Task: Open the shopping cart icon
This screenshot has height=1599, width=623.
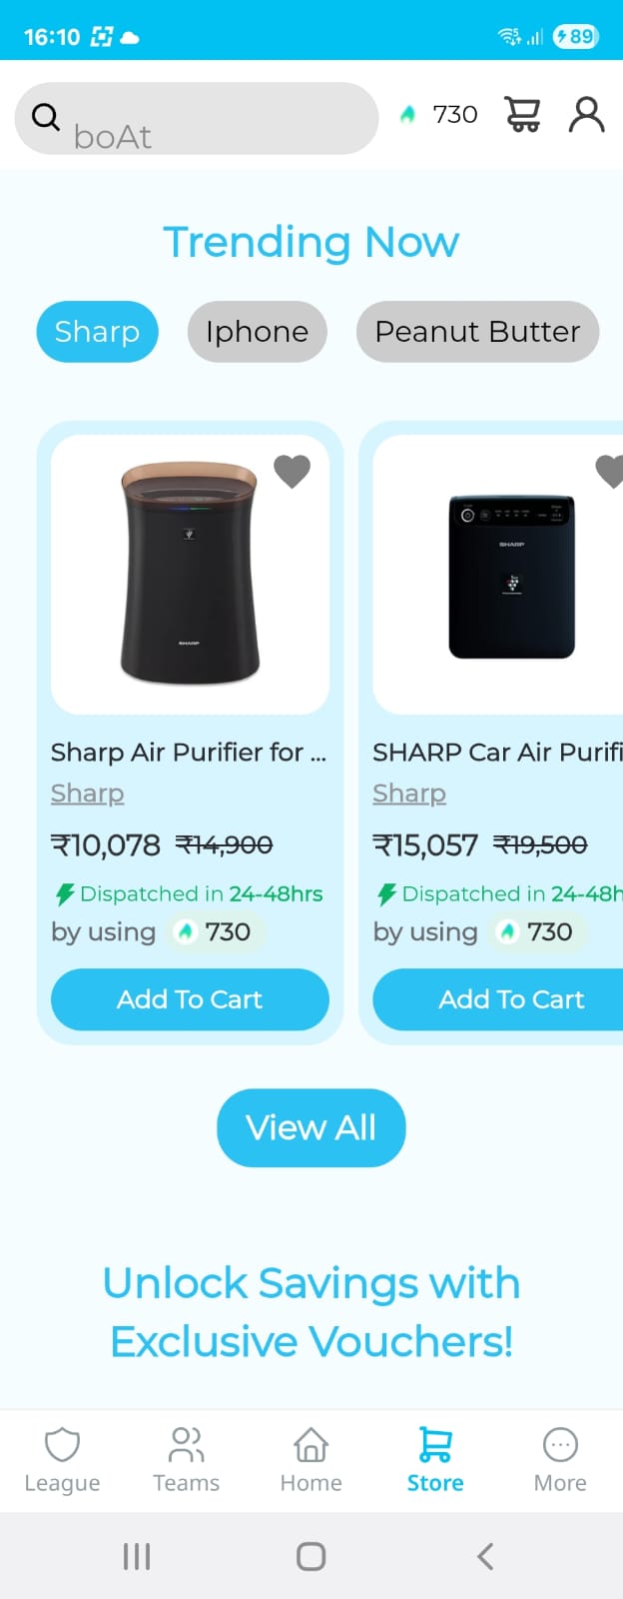Action: [523, 115]
